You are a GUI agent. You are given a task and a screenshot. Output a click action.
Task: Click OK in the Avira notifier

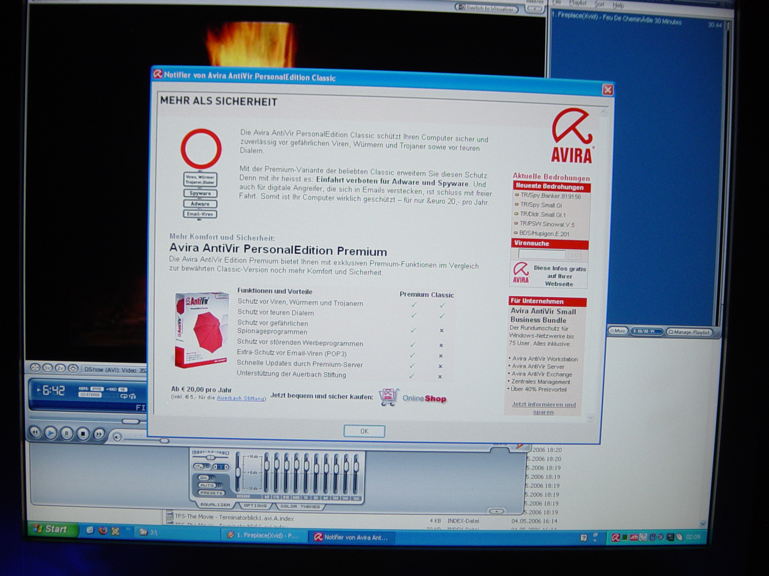tap(364, 431)
